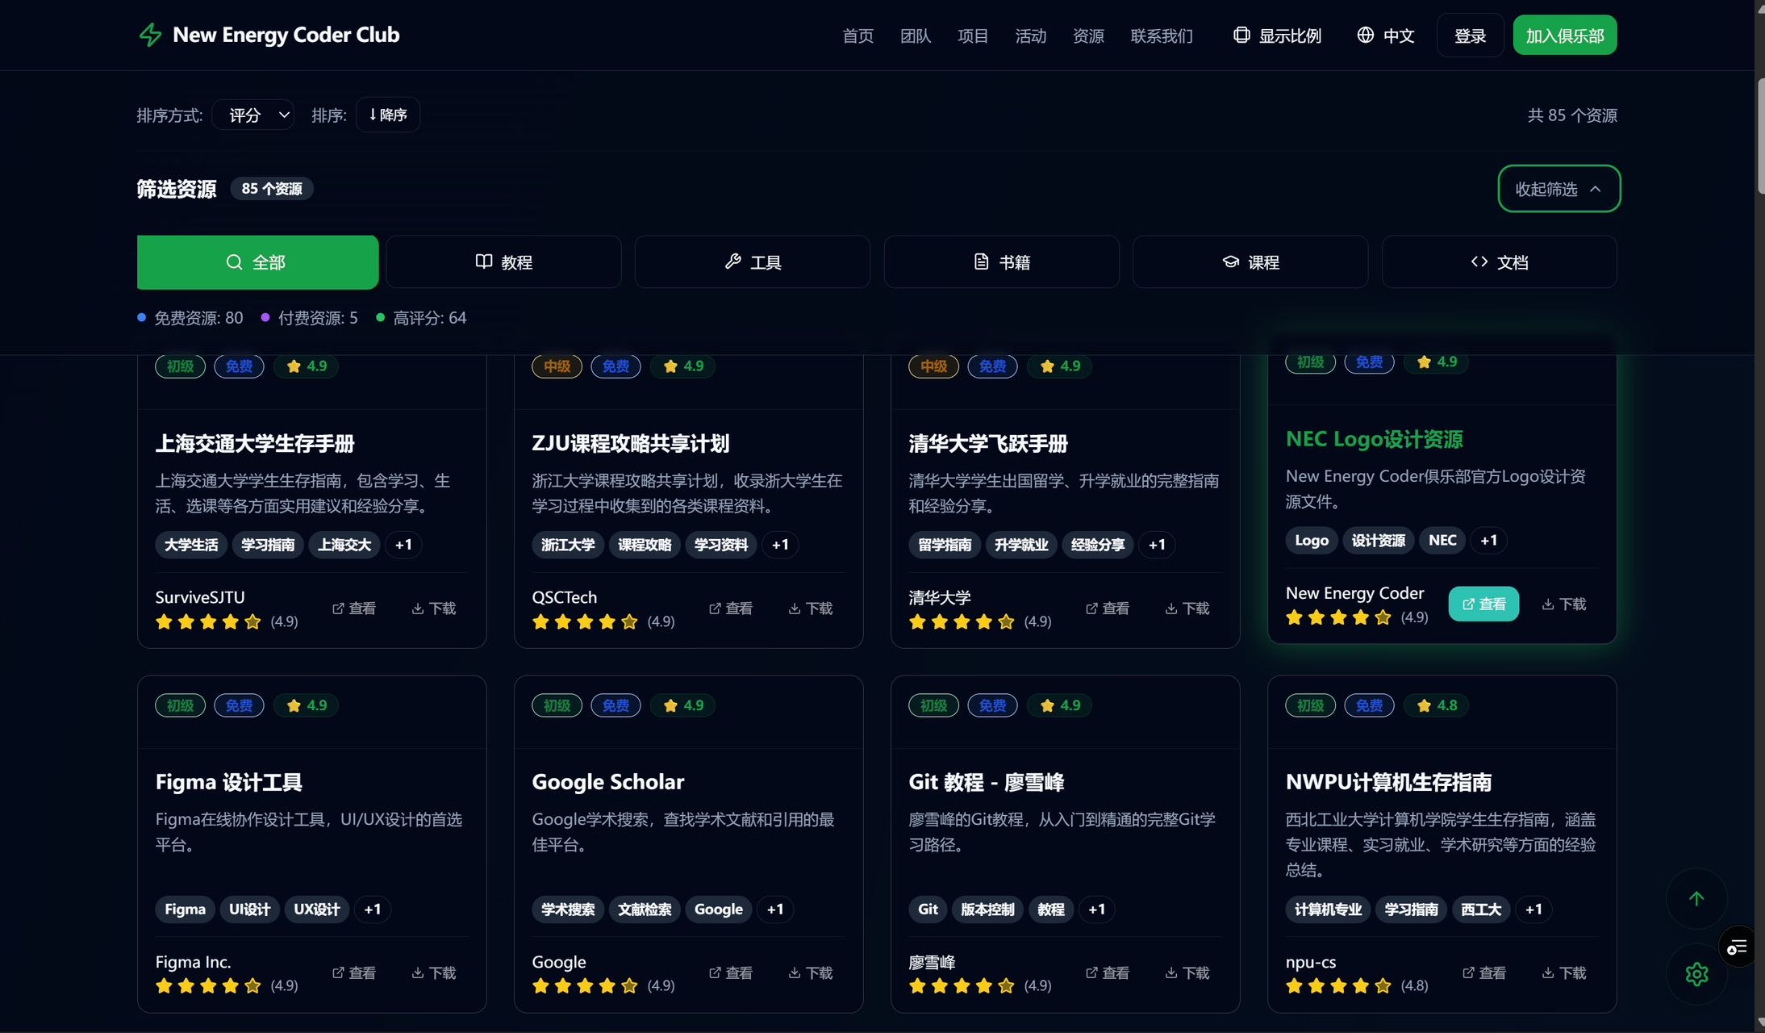
Task: View the ZJU课程攻略共享计划 resource
Action: click(x=731, y=609)
